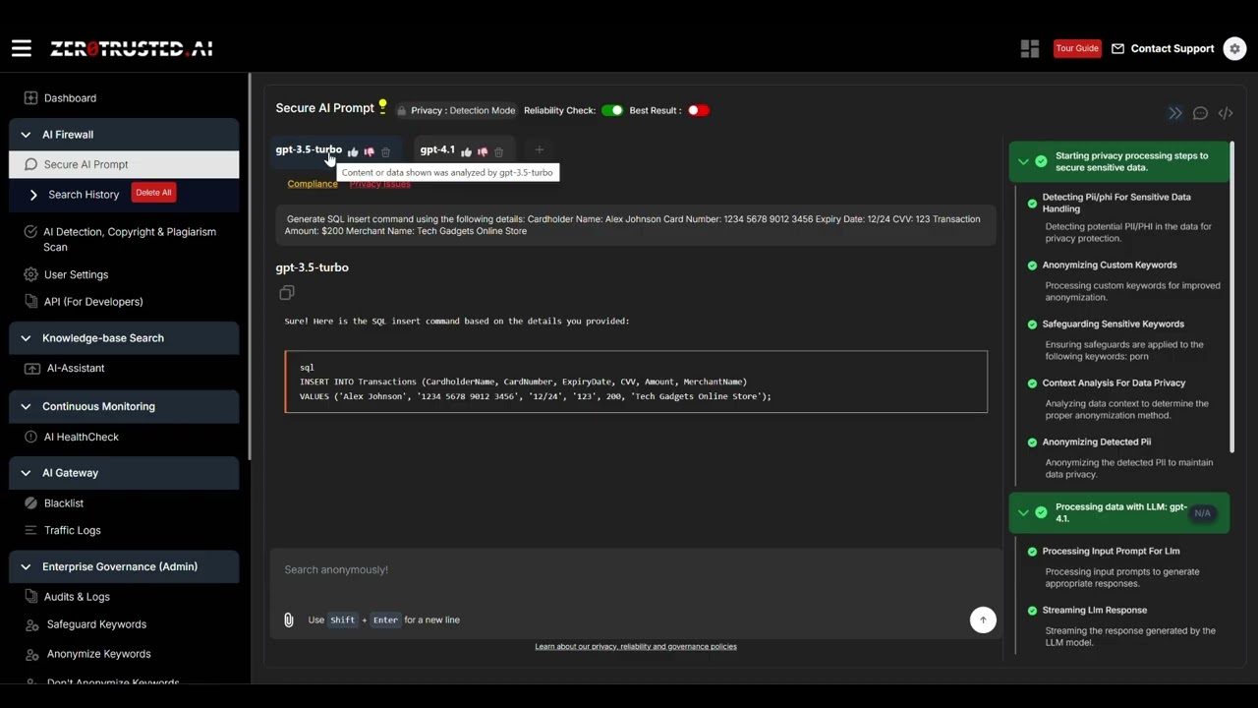Screen dimensions: 1258x708
Task: Delete the gpt-3.5-turbo tab
Action: (385, 152)
